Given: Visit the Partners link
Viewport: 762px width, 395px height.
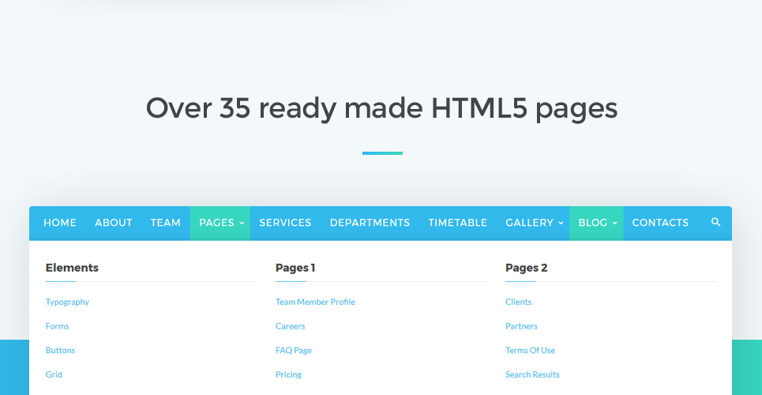Looking at the screenshot, I should point(521,326).
